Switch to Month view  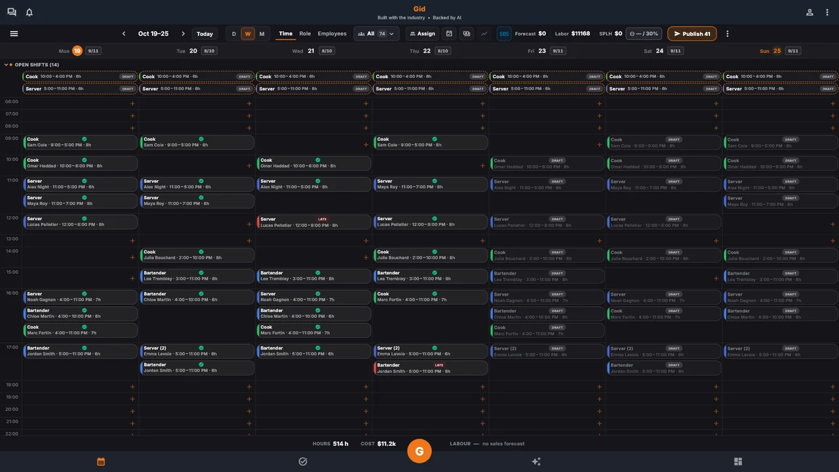coord(262,34)
